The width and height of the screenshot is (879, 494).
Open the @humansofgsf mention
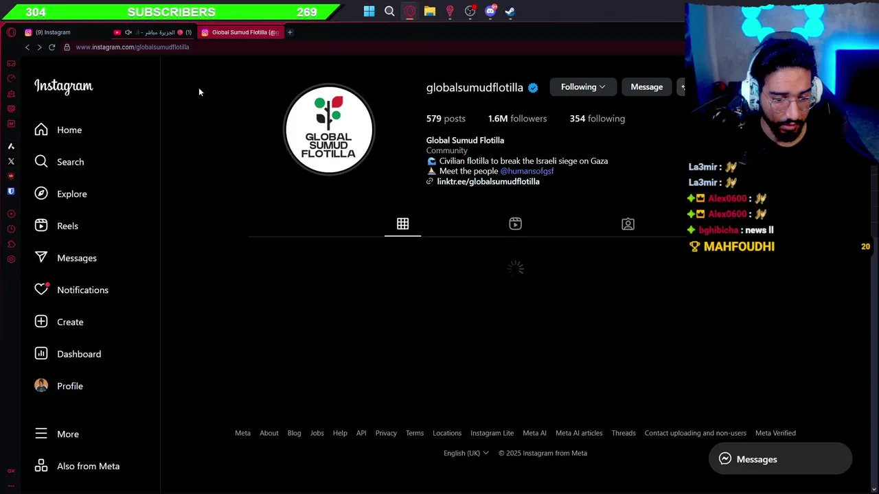click(x=527, y=171)
